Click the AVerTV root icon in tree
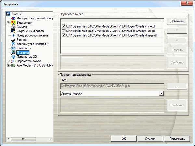This screenshot has height=146, width=195. tap(8, 14)
